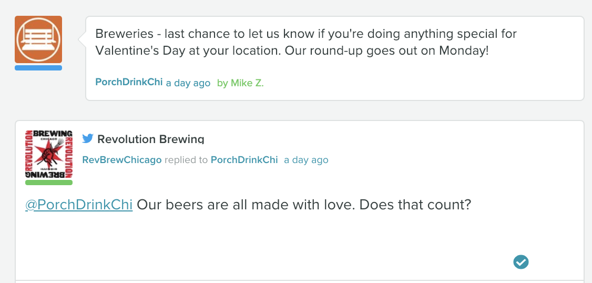
Task: Click the orange bench PorchDrinkChi avatar
Action: coord(38,39)
